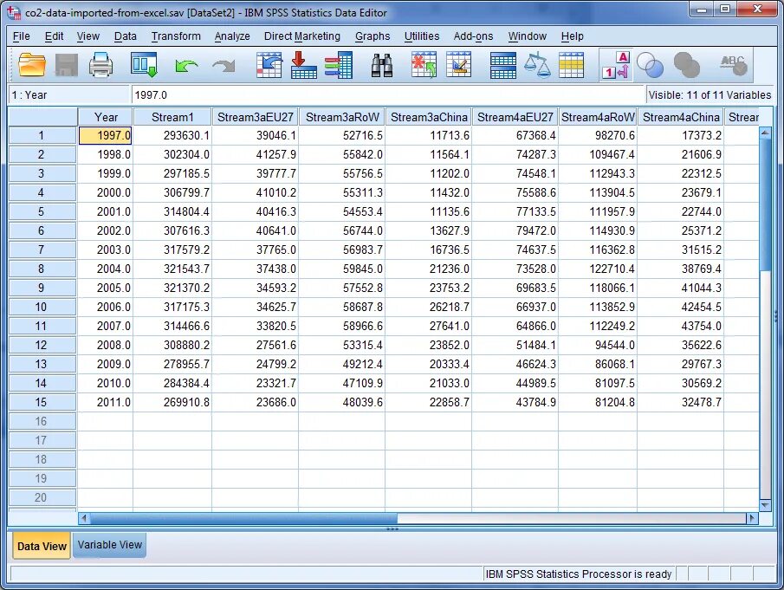Select the Stream3aEU27 column header
The width and height of the screenshot is (784, 590).
255,117
